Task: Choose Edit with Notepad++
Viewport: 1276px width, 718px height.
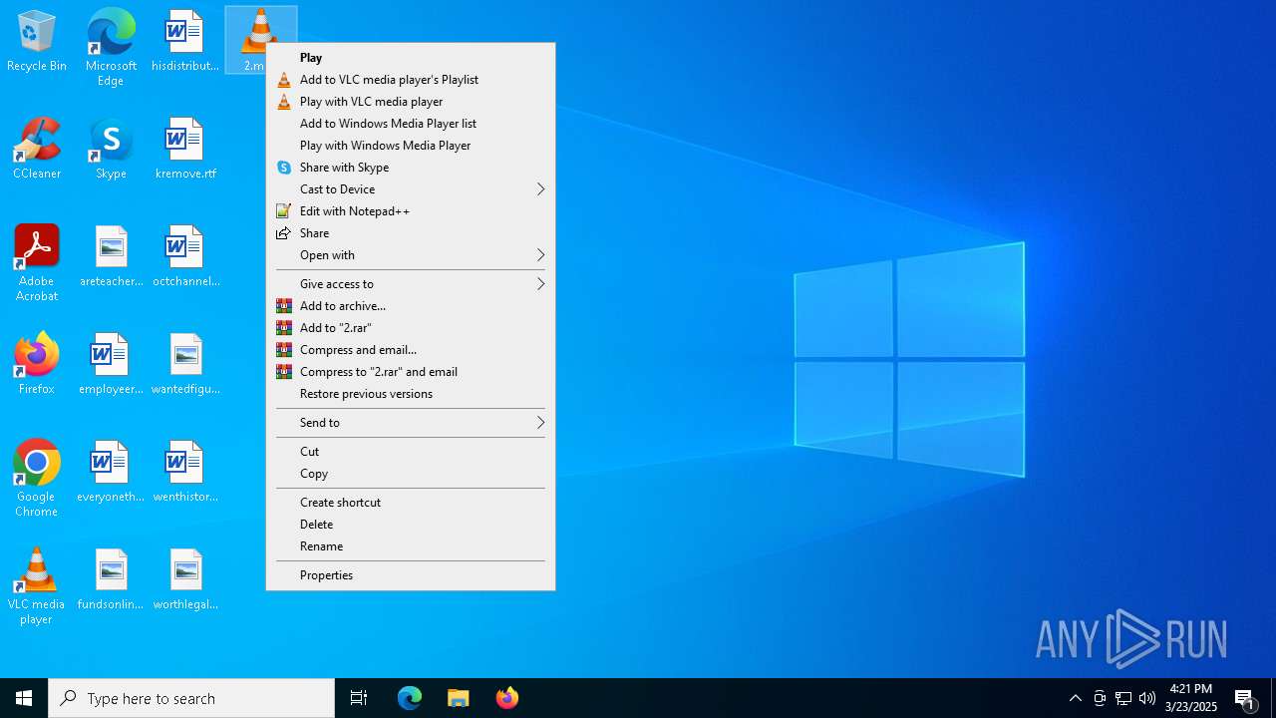Action: pyautogui.click(x=411, y=211)
